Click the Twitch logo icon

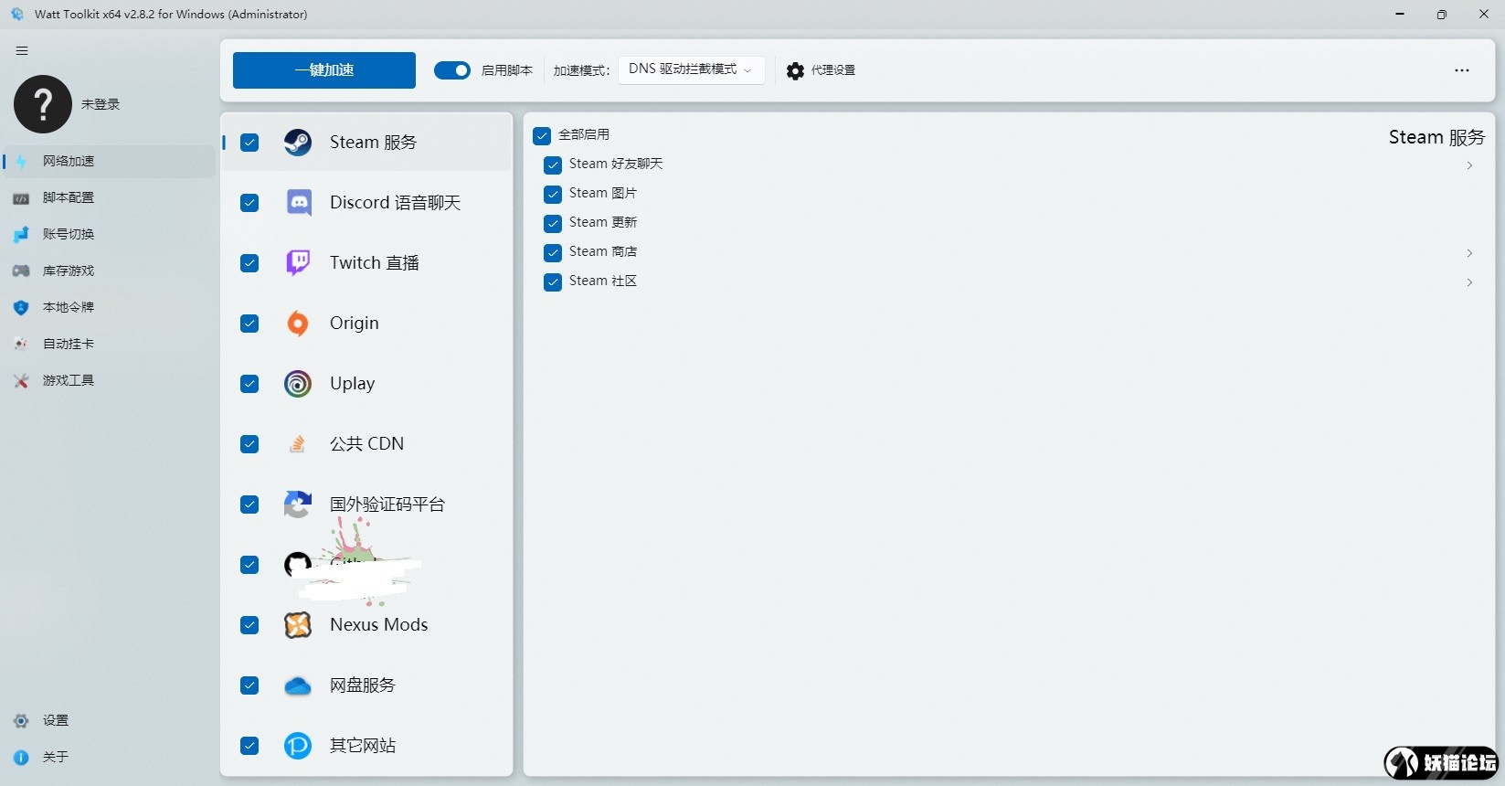298,262
